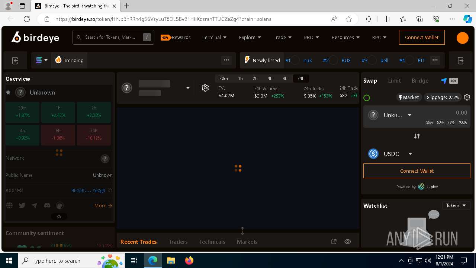
Task: Open Newly listed more options dots
Action: coord(435,60)
